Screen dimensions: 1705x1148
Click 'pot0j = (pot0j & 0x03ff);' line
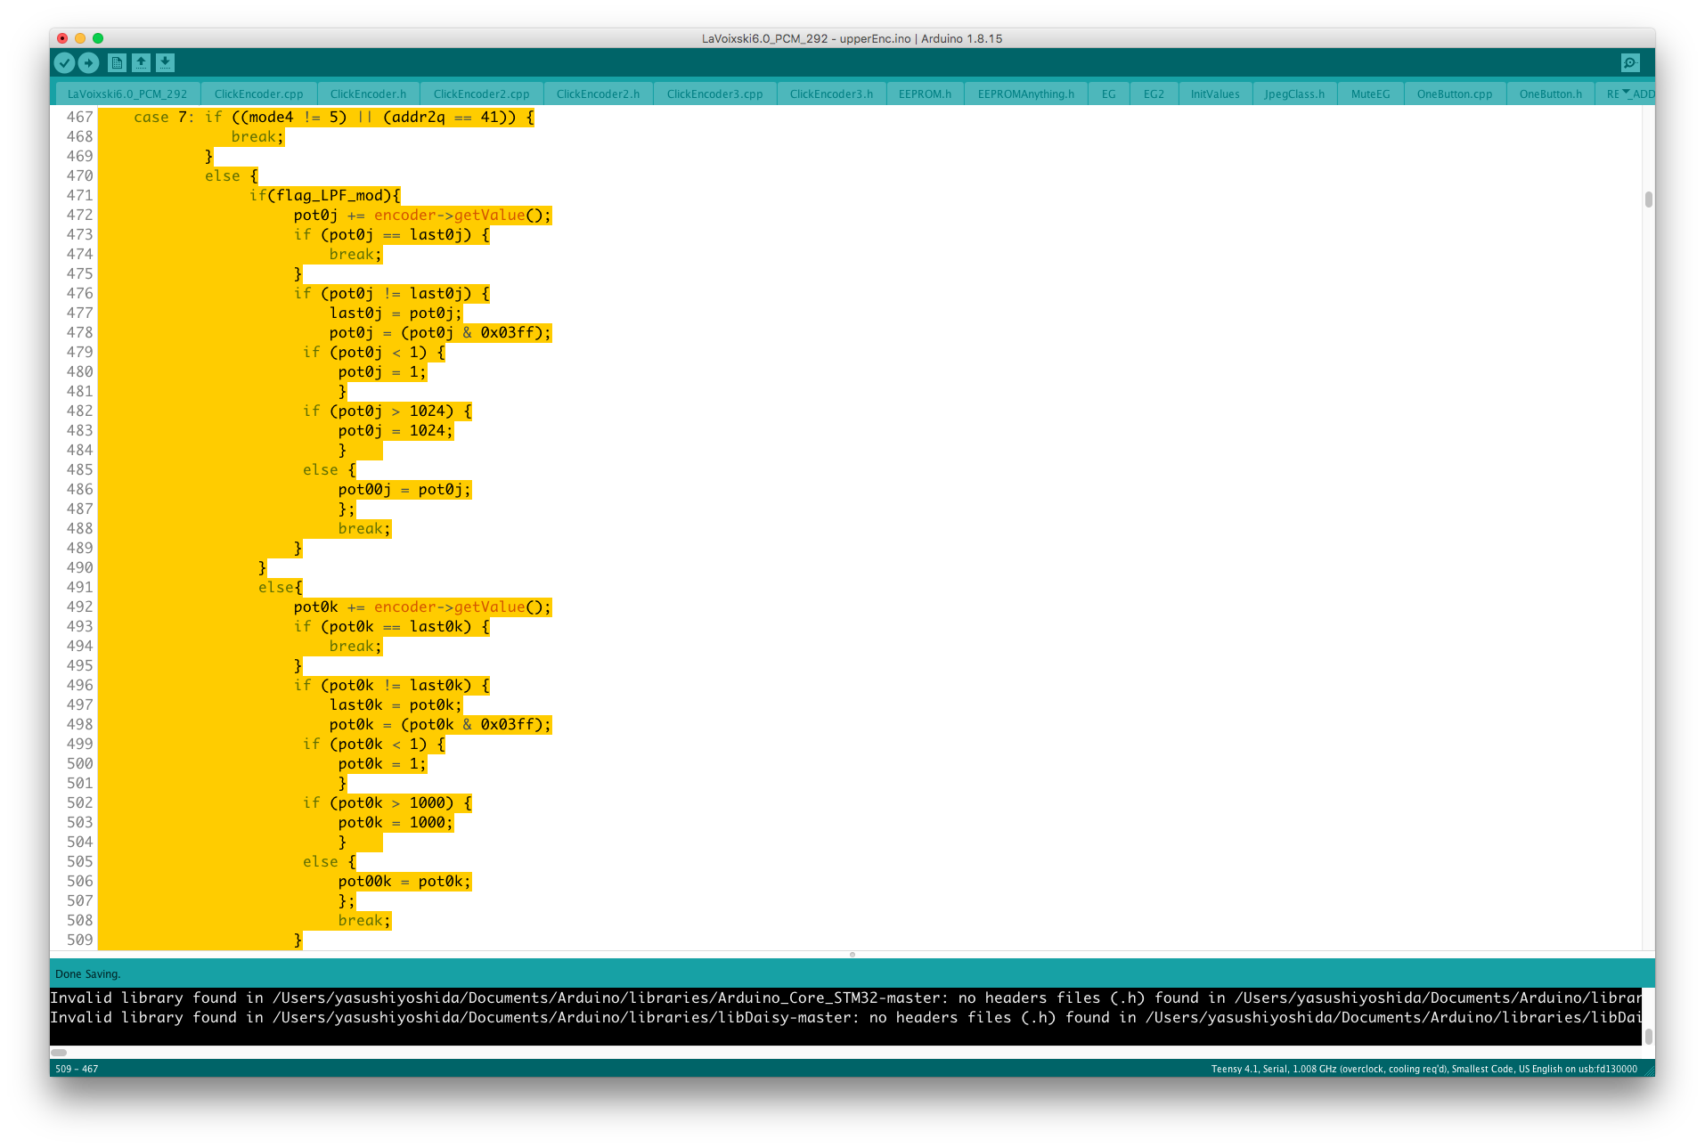click(440, 332)
